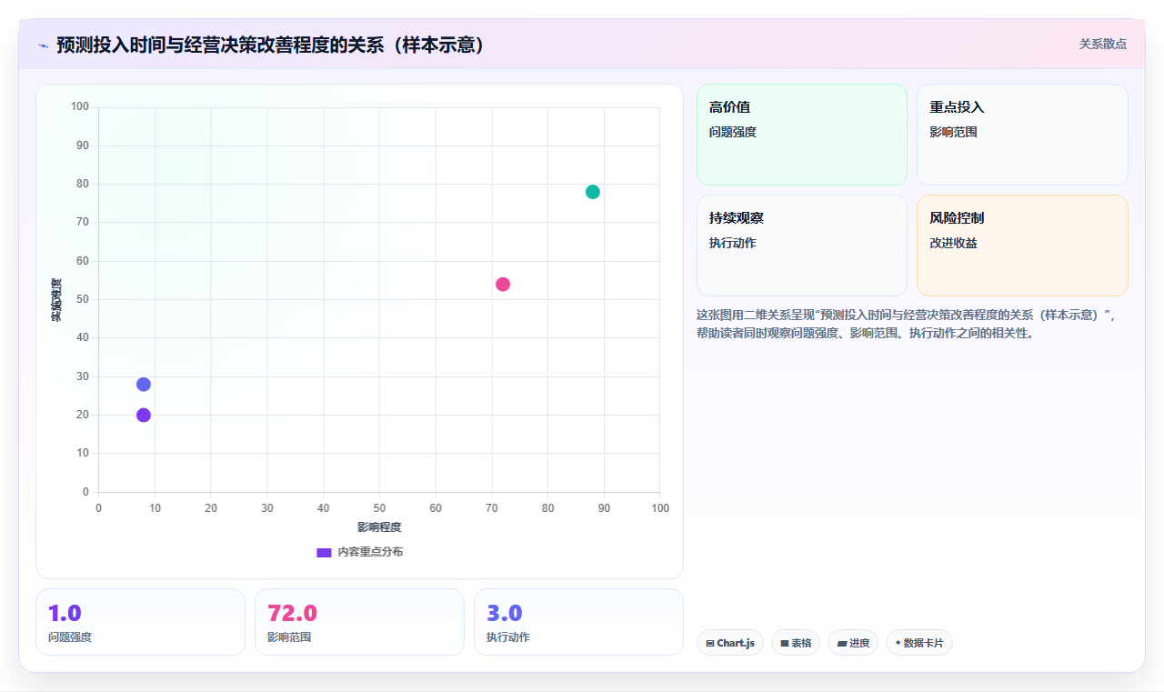Click the 进度 tag icon
Viewport: 1164px width, 692px height.
(x=842, y=643)
